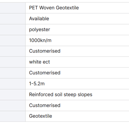The height and width of the screenshot is (126, 129).
Task: Click the word Woven in first row
Action: pyautogui.click(x=47, y=8)
